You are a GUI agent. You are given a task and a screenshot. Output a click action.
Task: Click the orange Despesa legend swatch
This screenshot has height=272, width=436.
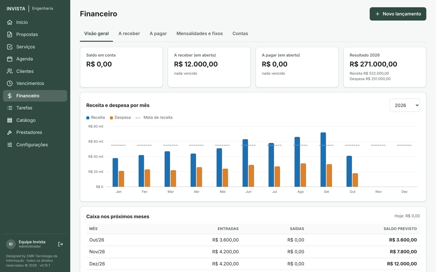point(111,118)
